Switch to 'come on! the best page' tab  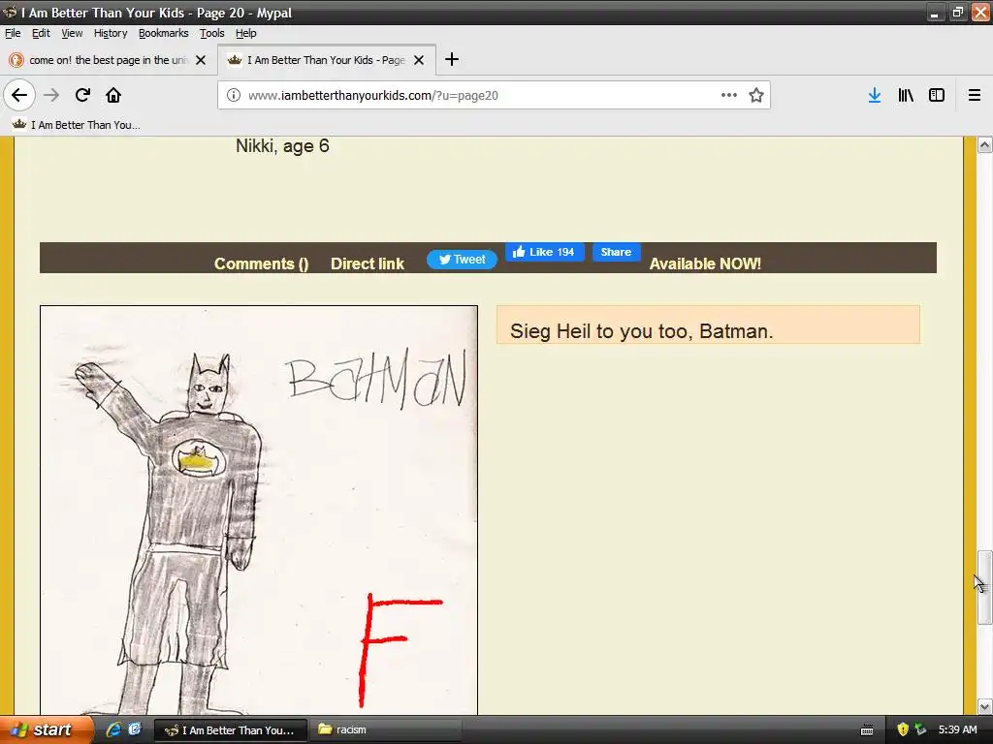(108, 60)
